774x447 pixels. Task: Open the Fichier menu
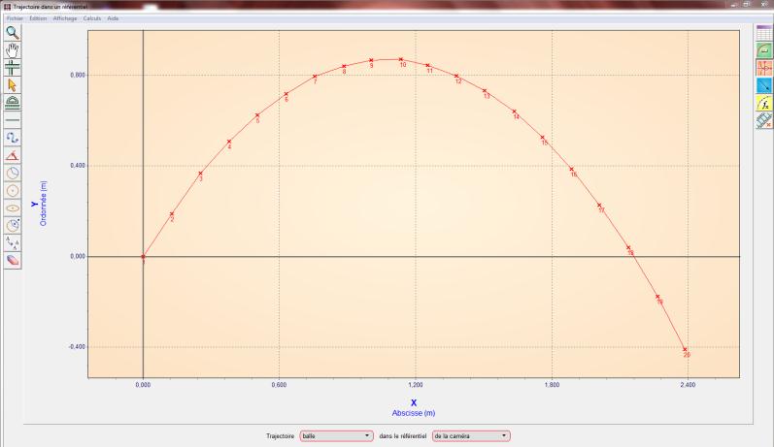pyautogui.click(x=15, y=19)
